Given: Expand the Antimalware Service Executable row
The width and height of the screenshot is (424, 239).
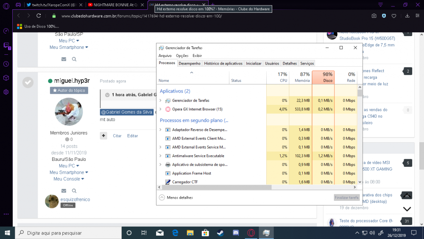Looking at the screenshot, I should point(160,156).
